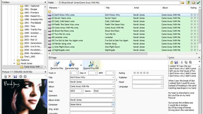Expand Lyrics toolbar overflow chevron
The image size is (203, 114).
click(200, 62)
